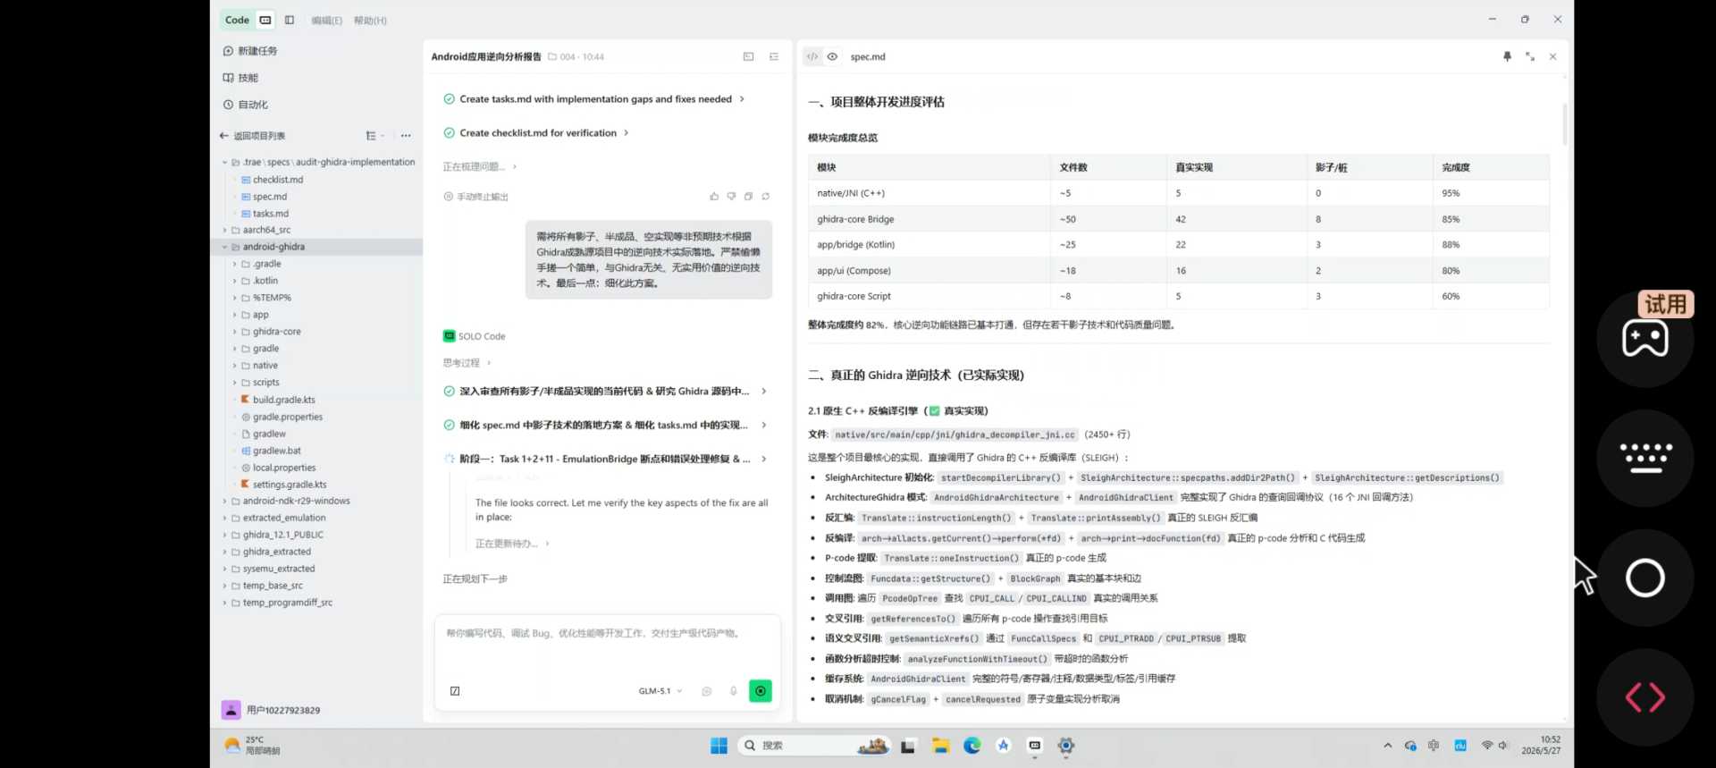The image size is (1716, 768).
Task: Collapse the android-ghidra folder
Action: tap(224, 247)
